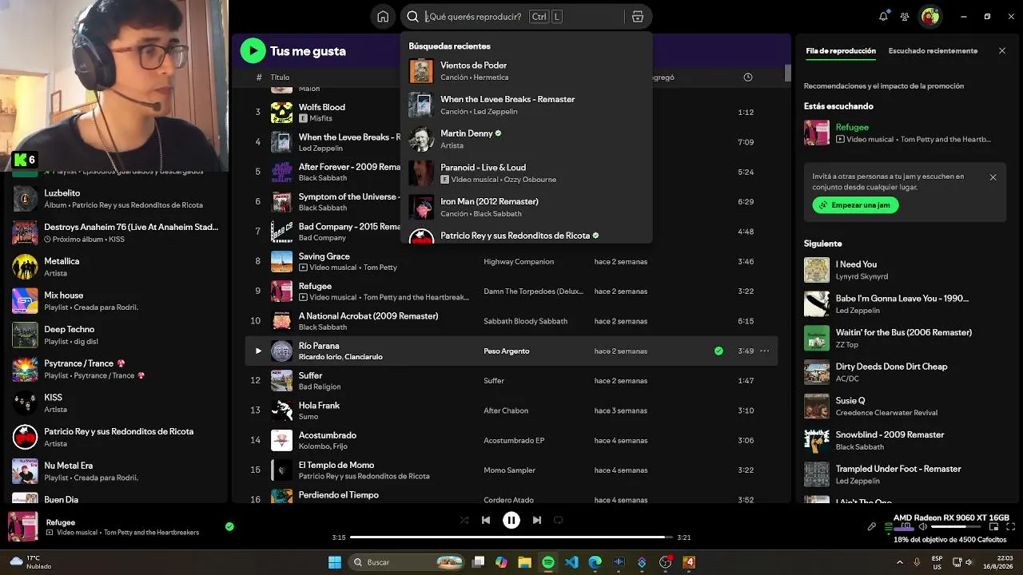Sort by duration using the clock icon
Viewport: 1023px width, 575px height.
pyautogui.click(x=748, y=77)
